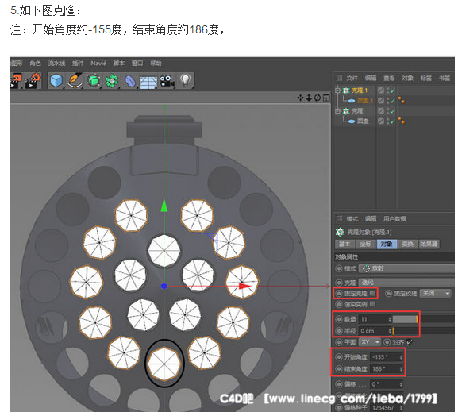The width and height of the screenshot is (458, 412).
Task: Select the Pen spline tool
Action: (75, 80)
